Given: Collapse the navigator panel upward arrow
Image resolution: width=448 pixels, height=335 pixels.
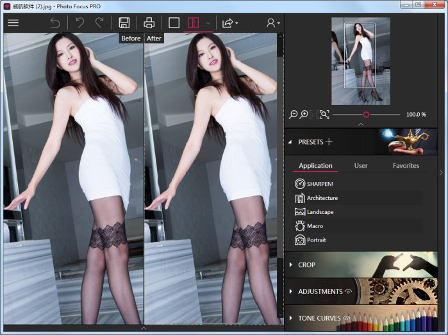Looking at the screenshot, I should pos(361,124).
